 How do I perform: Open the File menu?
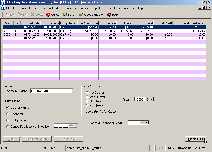(x=8, y=8)
